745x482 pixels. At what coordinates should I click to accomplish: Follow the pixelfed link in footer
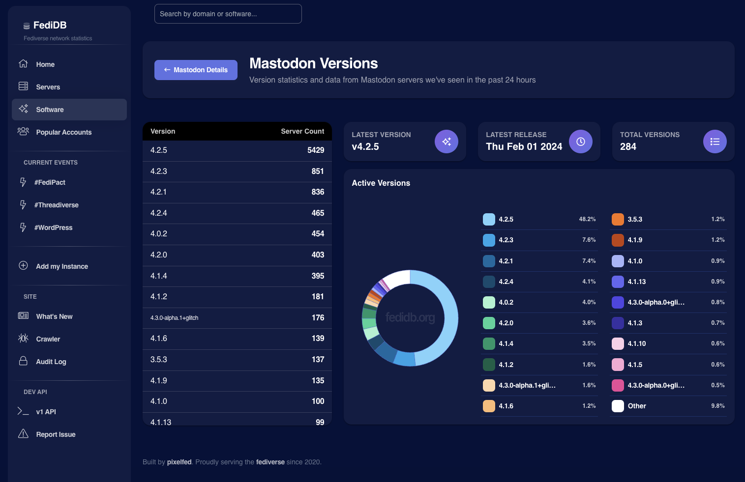pos(179,462)
